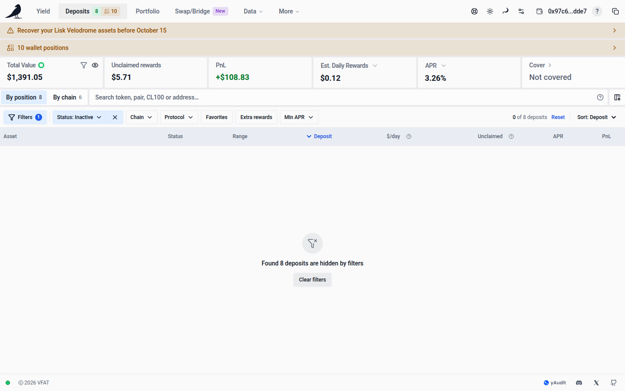Open the Status: Inactive dropdown
Viewport: 625px width, 391px height.
(x=79, y=117)
